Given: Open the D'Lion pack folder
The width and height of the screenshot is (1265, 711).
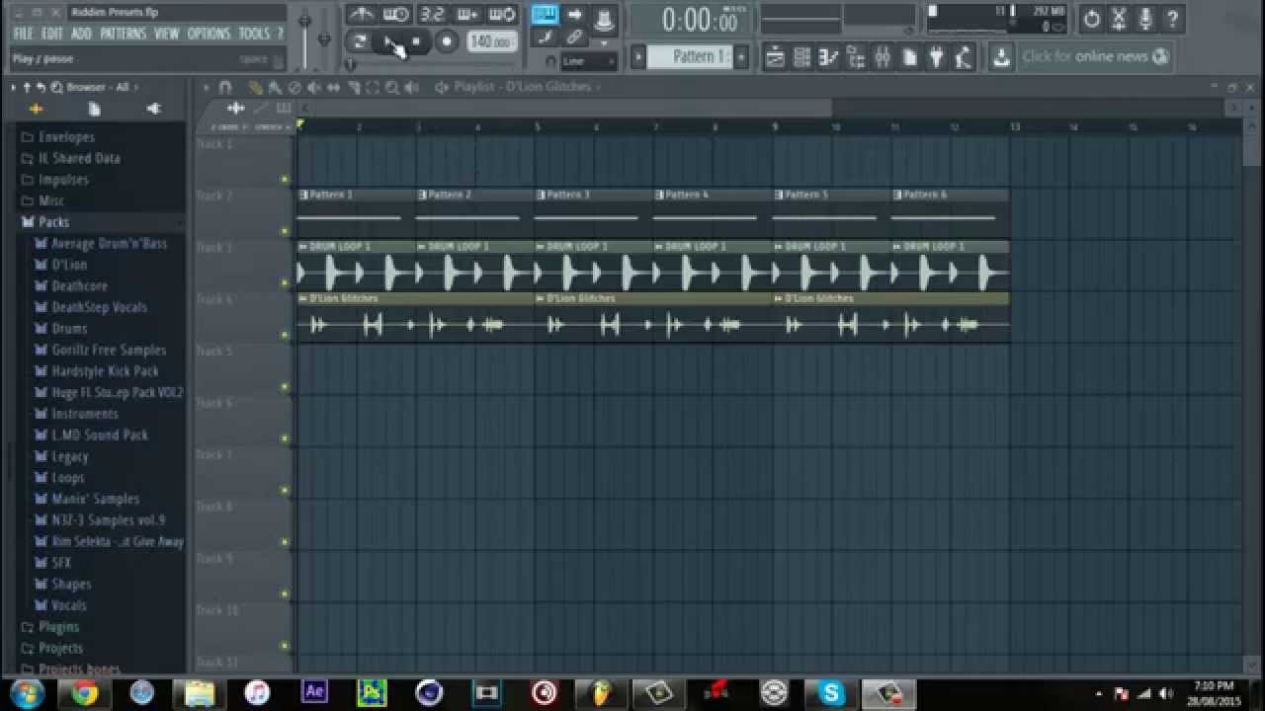Looking at the screenshot, I should (x=69, y=265).
